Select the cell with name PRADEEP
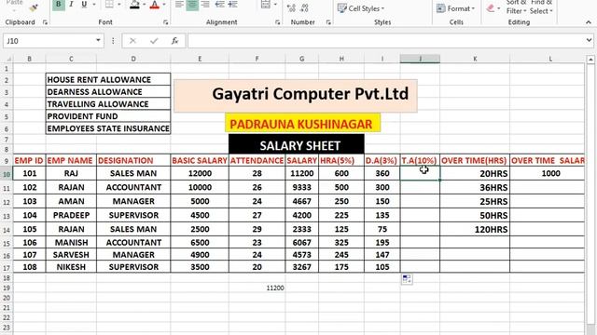 coord(71,215)
